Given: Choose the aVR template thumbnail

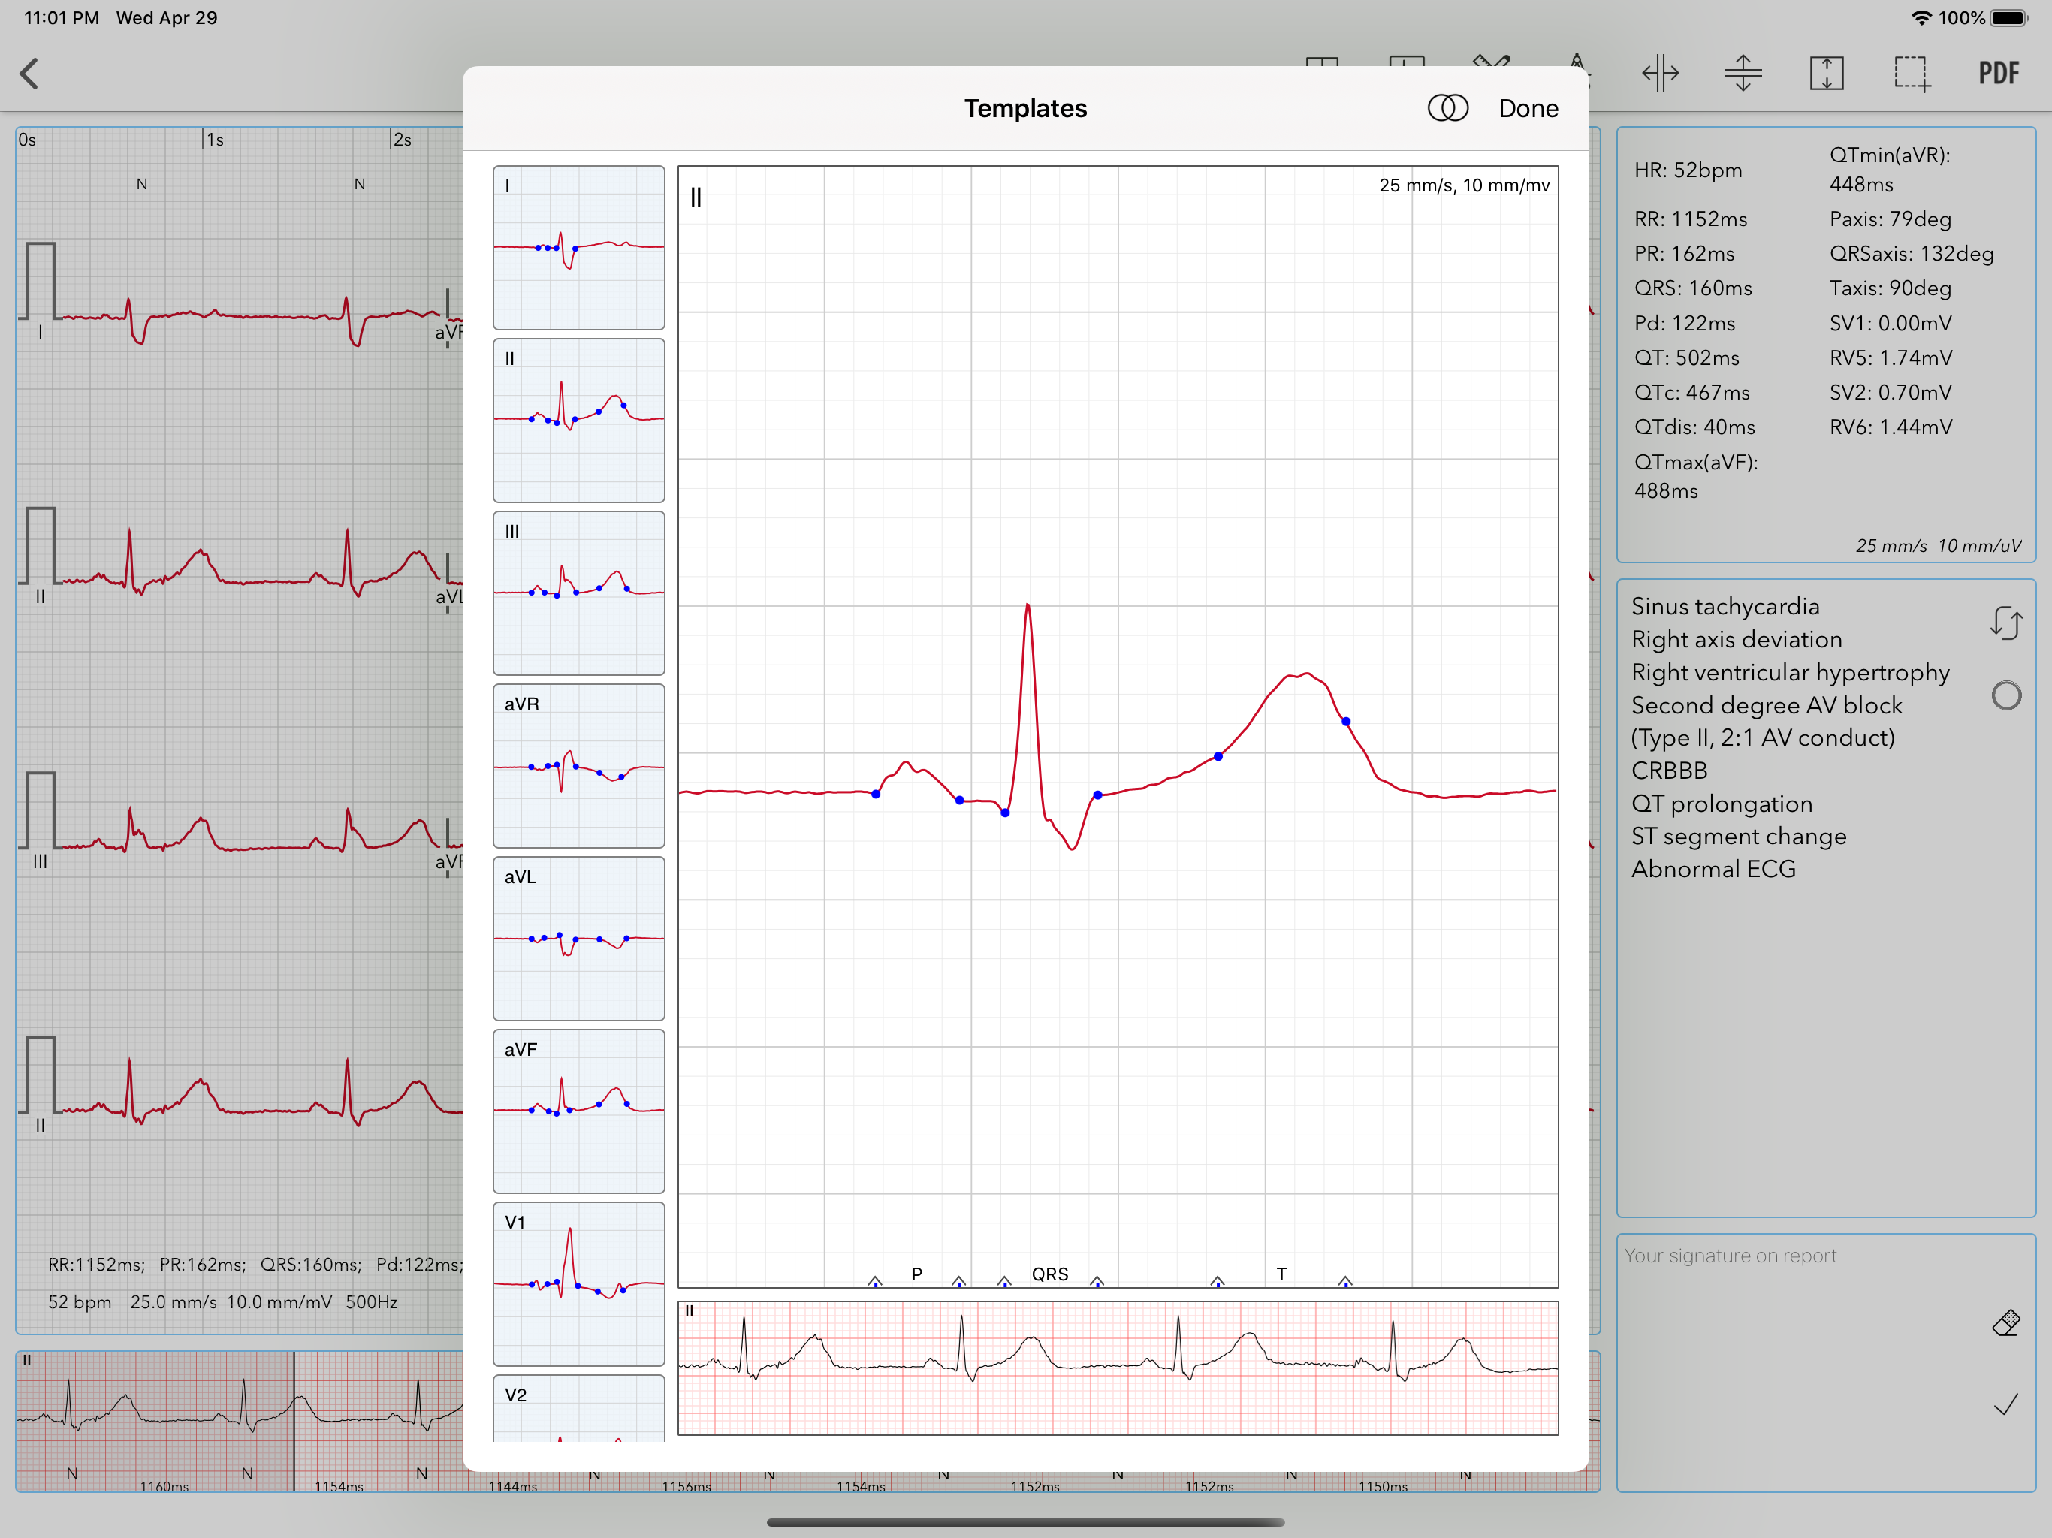Looking at the screenshot, I should 579,765.
